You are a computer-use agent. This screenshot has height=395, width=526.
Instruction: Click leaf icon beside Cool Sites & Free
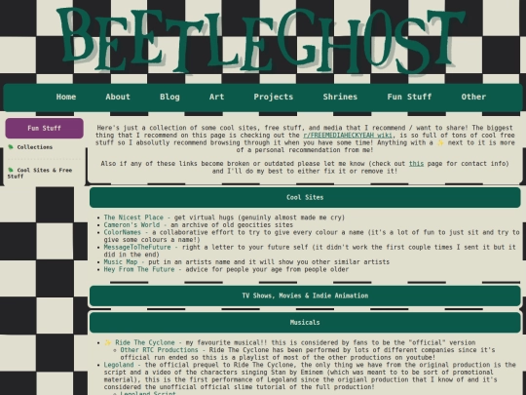pos(11,170)
